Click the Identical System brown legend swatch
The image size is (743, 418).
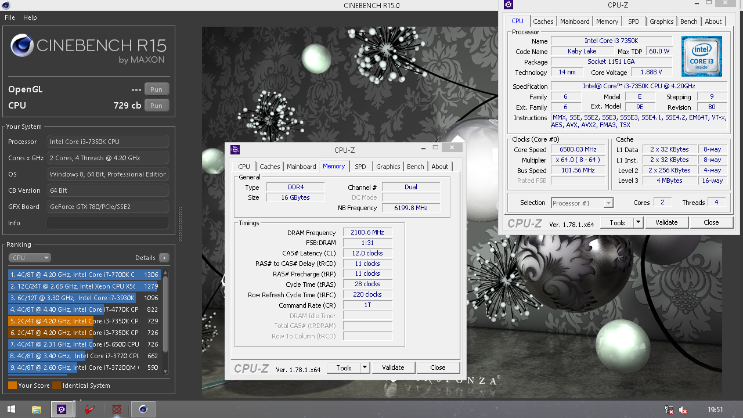click(56, 385)
